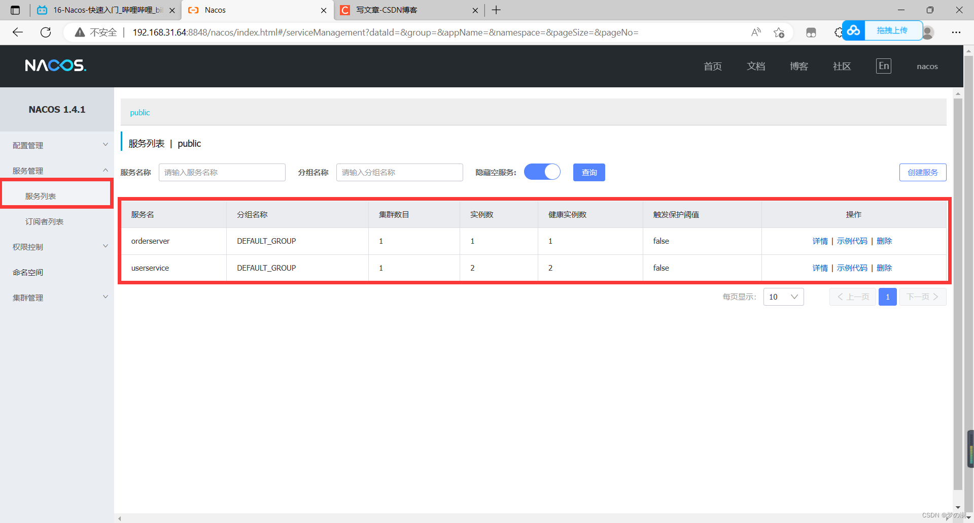
Task: Click the 拖拽上传 upload button
Action: coord(892,30)
